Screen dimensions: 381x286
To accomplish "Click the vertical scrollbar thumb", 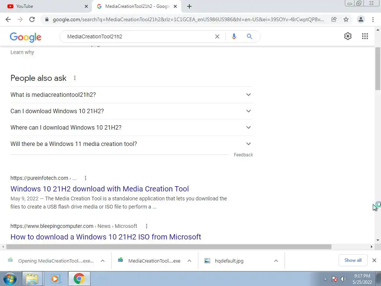I will pos(378,69).
